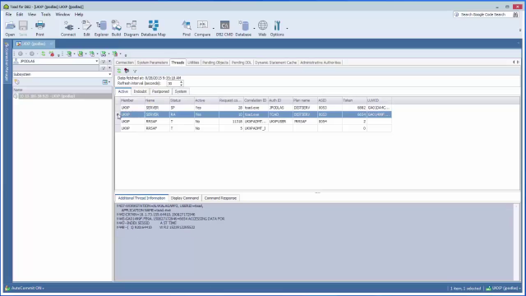Open the Web browser tool
The image size is (526, 296).
(262, 28)
